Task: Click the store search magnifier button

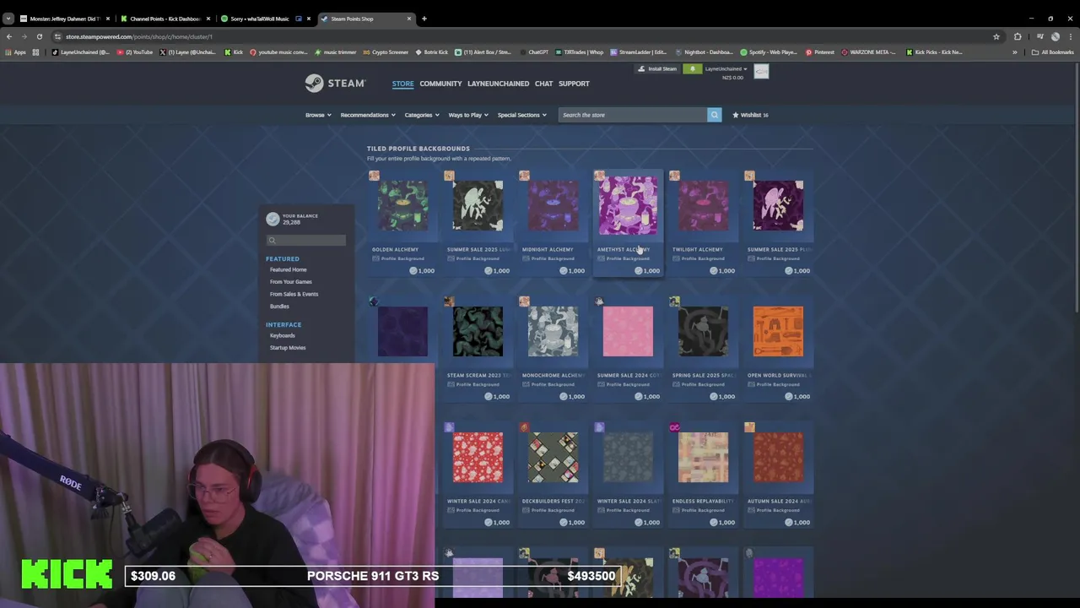Action: [x=714, y=115]
